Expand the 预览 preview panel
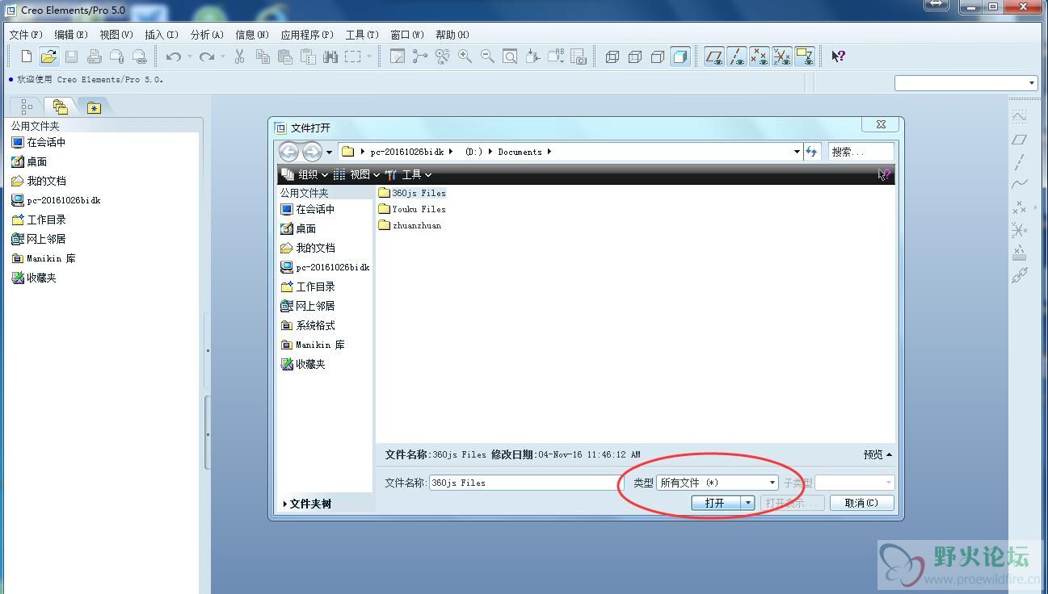The image size is (1048, 594). (x=878, y=454)
